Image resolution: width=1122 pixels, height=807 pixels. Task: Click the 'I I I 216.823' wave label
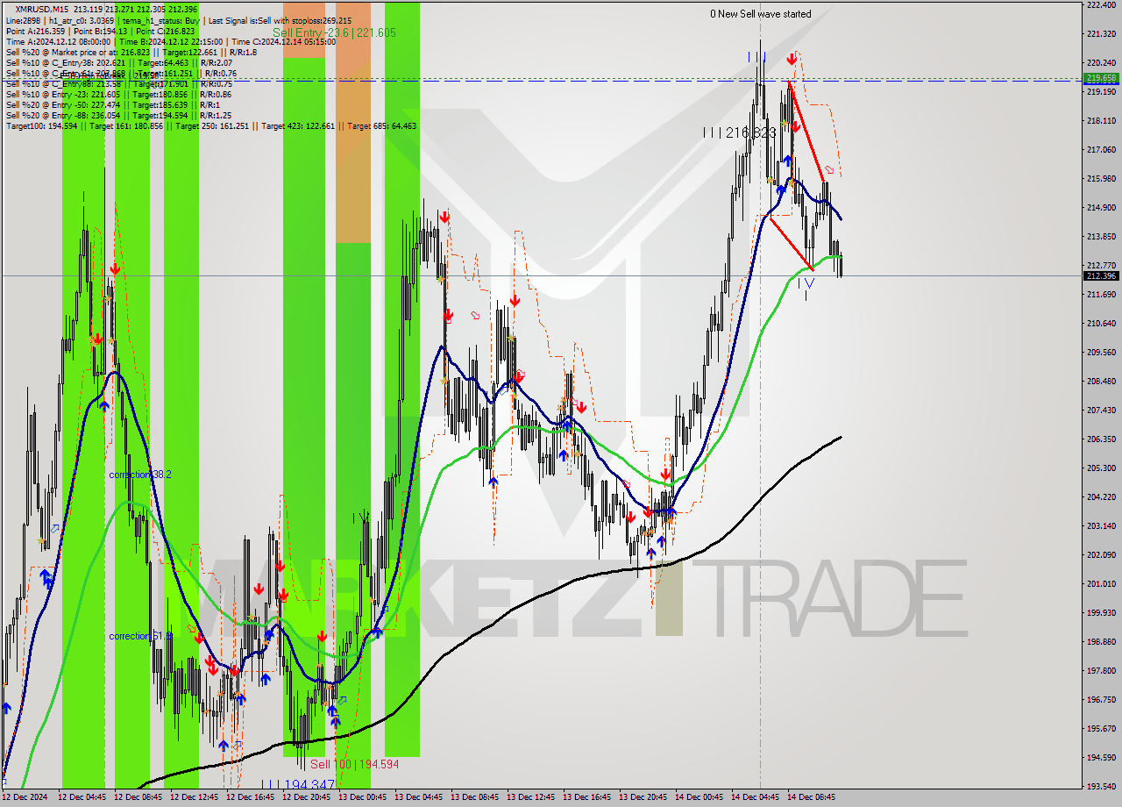coord(739,132)
